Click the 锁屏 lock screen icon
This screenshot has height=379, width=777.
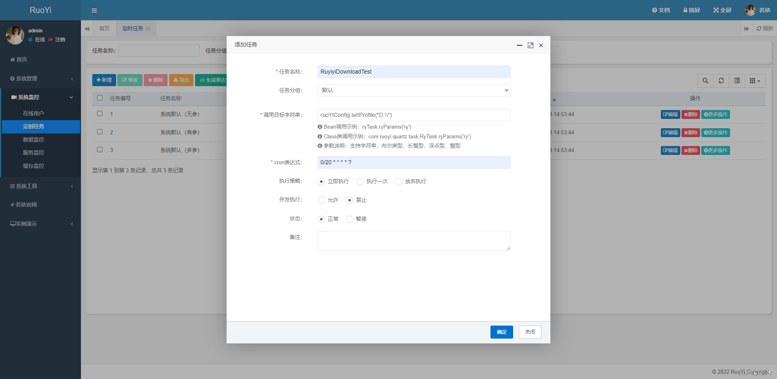point(692,10)
